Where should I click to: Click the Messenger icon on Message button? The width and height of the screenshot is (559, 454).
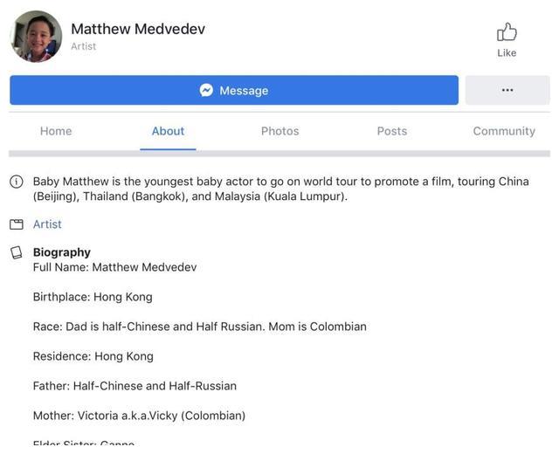[x=206, y=90]
